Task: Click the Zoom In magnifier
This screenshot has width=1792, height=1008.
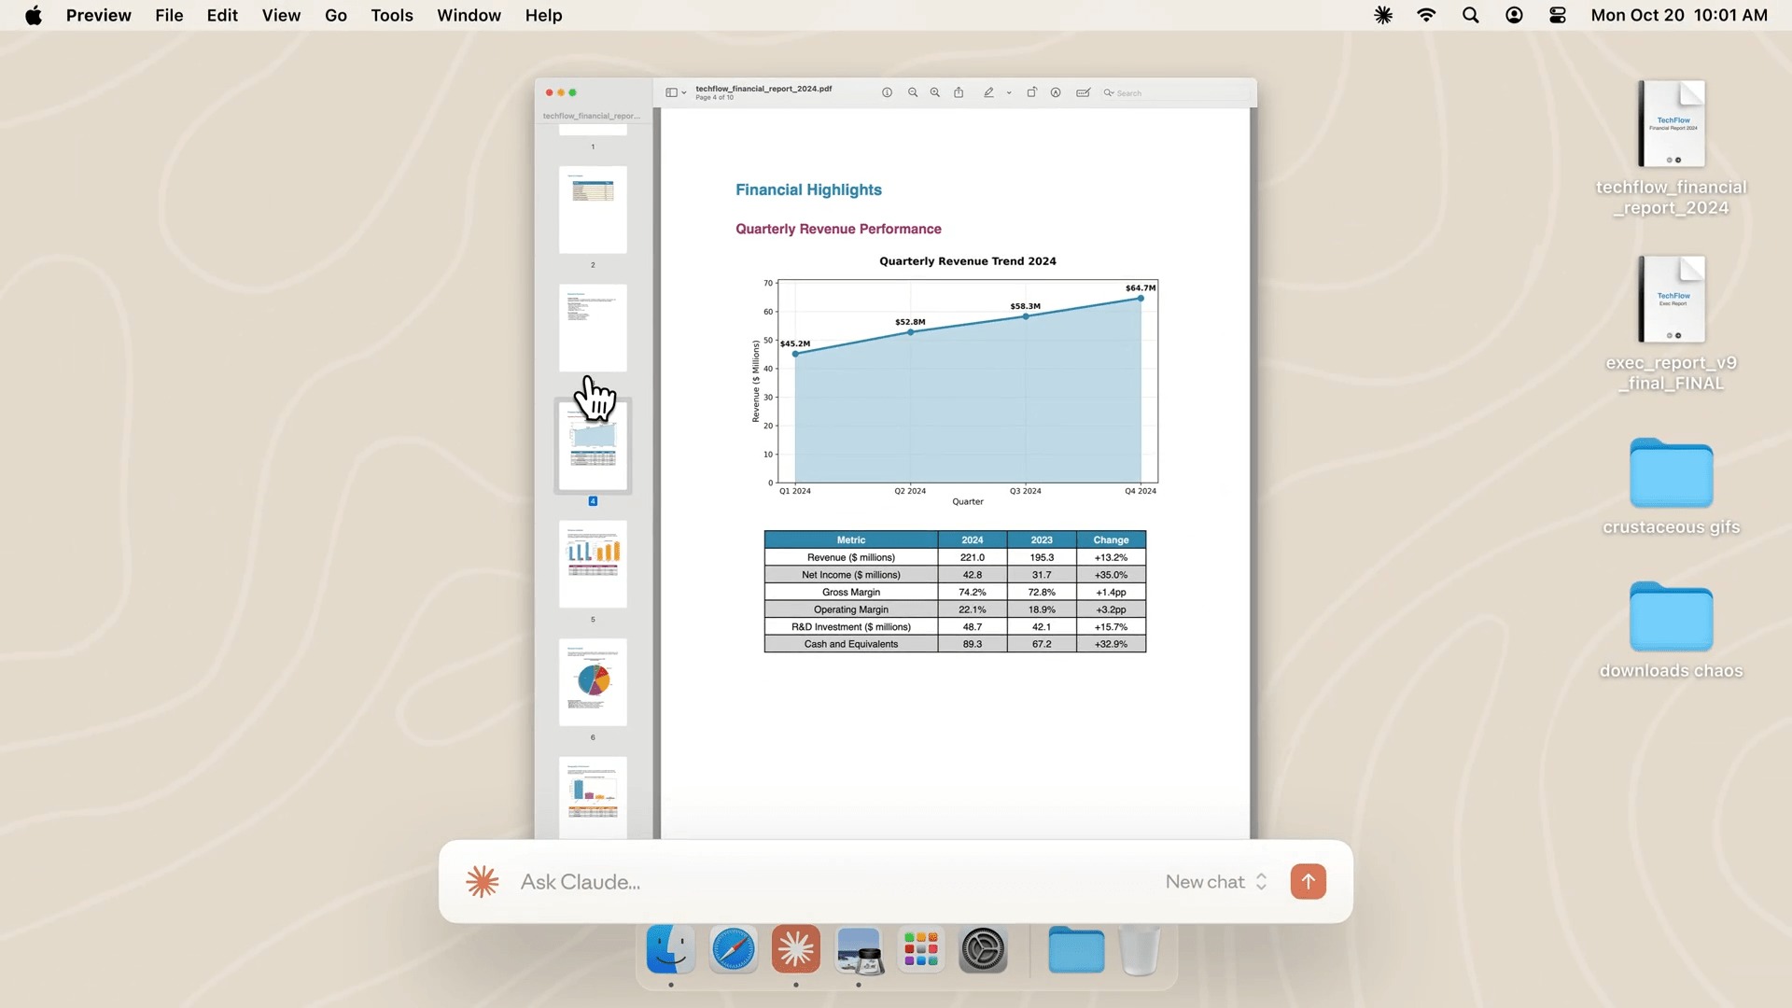Action: [934, 92]
